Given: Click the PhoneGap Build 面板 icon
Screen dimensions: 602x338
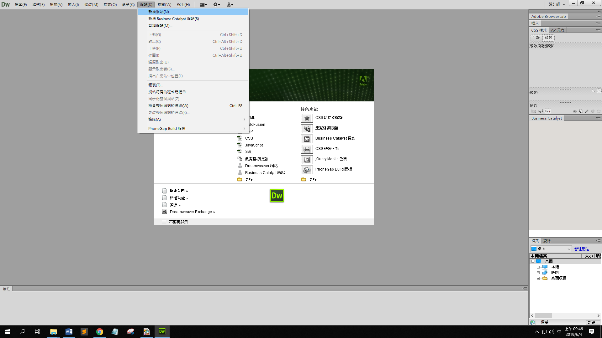Looking at the screenshot, I should pos(307,170).
